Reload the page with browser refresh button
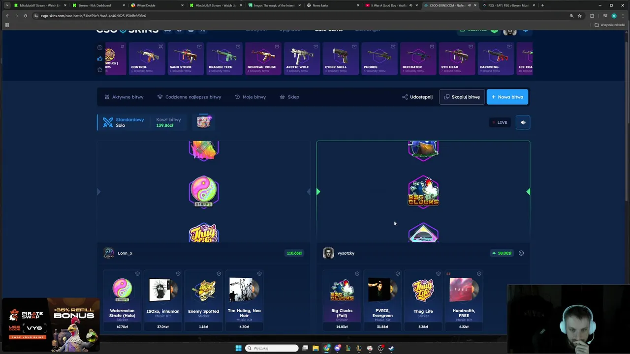Screen dimensions: 630x354 pyautogui.click(x=25, y=16)
